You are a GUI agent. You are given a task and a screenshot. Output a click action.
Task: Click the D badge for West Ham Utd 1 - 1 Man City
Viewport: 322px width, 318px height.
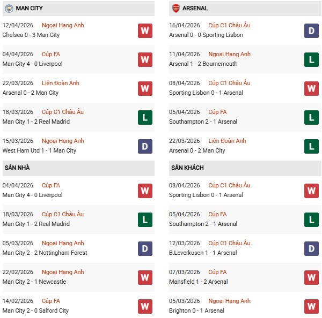pyautogui.click(x=145, y=146)
